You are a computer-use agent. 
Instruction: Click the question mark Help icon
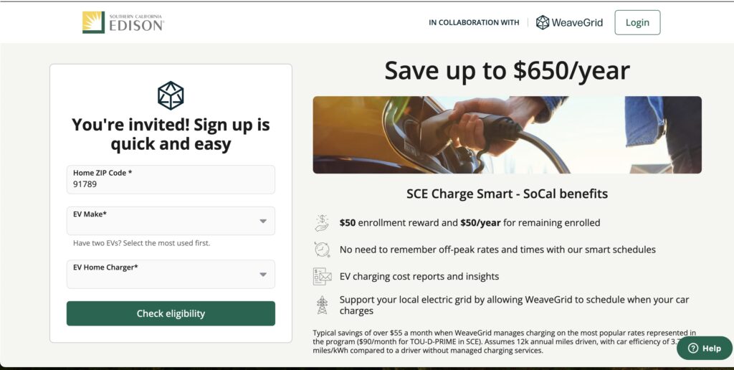[x=692, y=348]
